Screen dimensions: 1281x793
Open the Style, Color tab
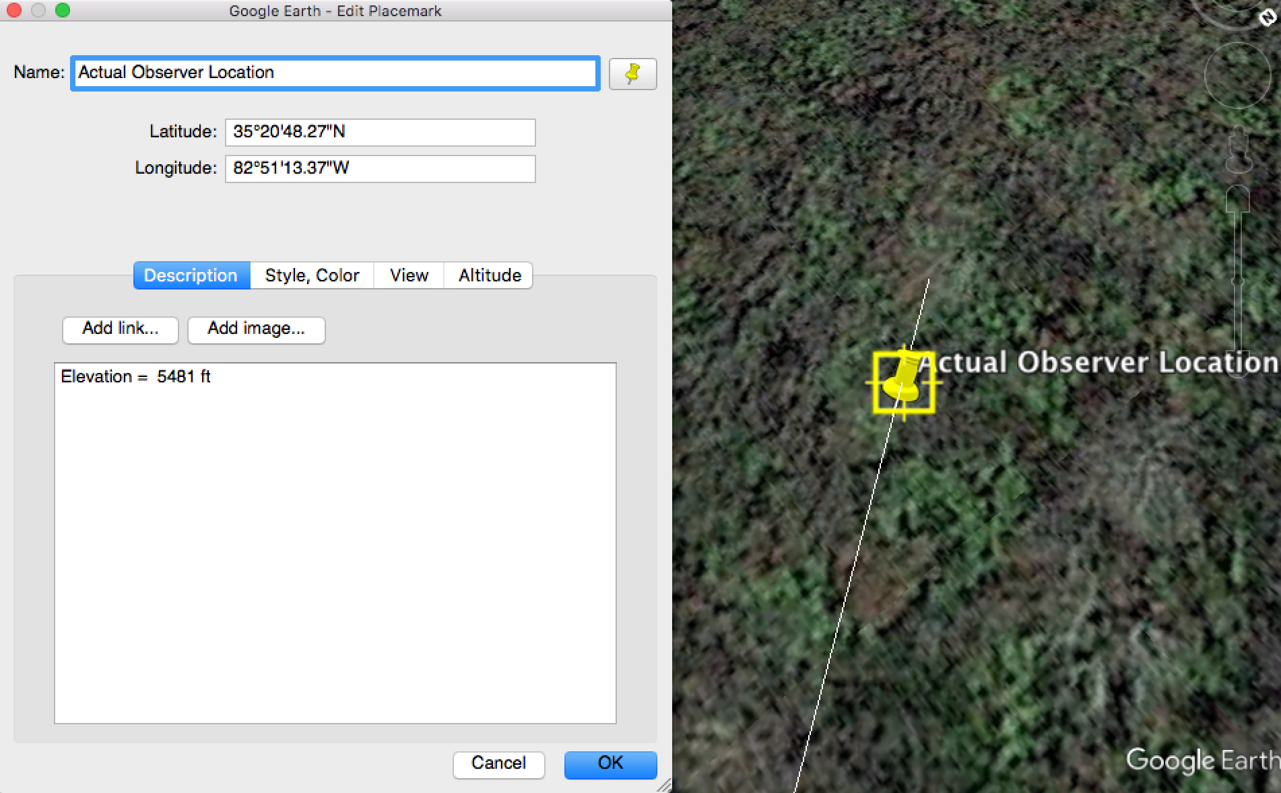pyautogui.click(x=312, y=275)
